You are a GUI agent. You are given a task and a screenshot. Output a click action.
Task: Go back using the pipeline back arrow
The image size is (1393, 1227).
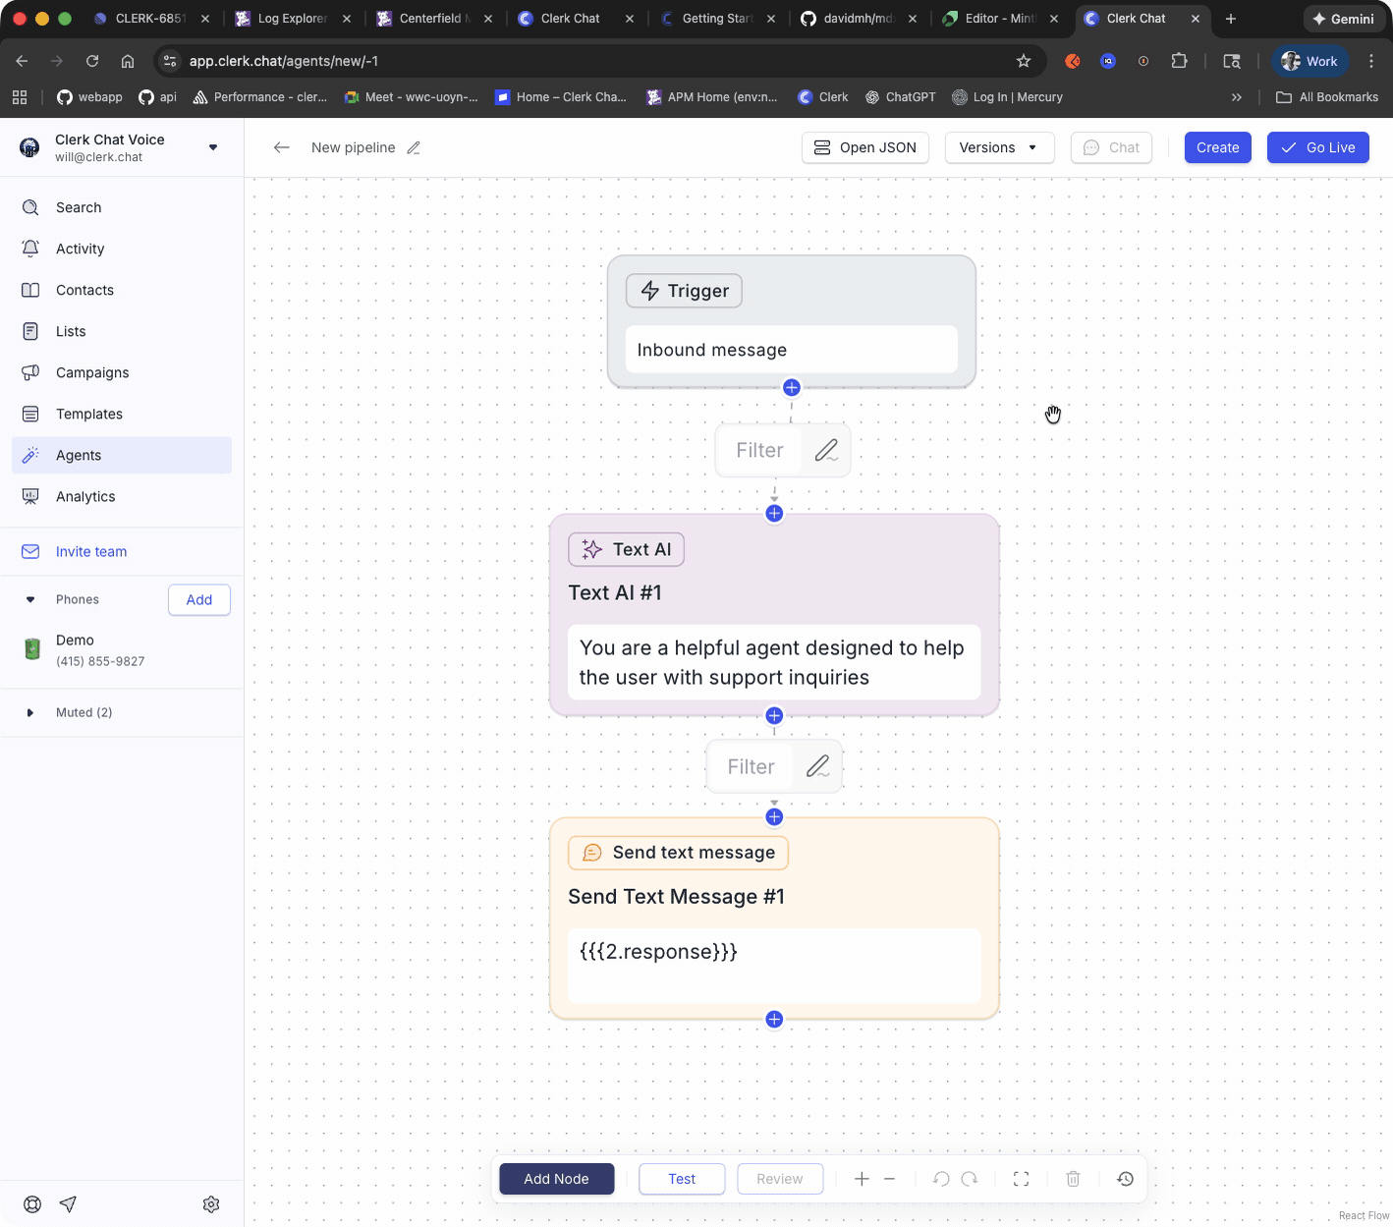pos(282,147)
